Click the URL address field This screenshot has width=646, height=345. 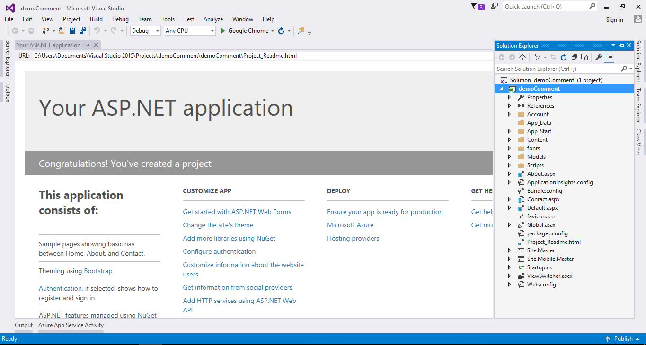coord(263,56)
